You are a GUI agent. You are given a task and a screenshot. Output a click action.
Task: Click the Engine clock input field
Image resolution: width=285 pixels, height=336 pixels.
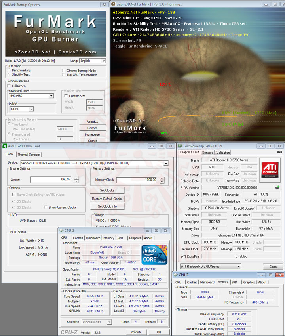click(51, 179)
